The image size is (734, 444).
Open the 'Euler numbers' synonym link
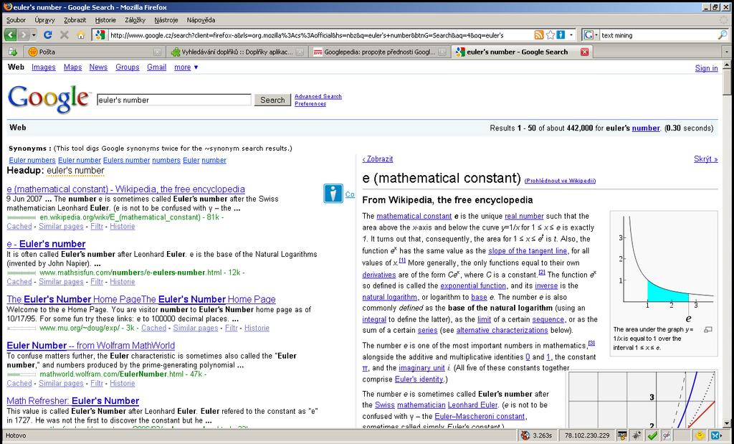[32, 160]
